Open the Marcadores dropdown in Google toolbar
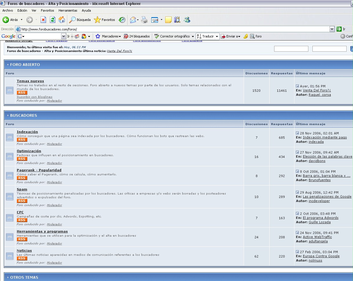This screenshot has width=353, height=281. (108, 36)
